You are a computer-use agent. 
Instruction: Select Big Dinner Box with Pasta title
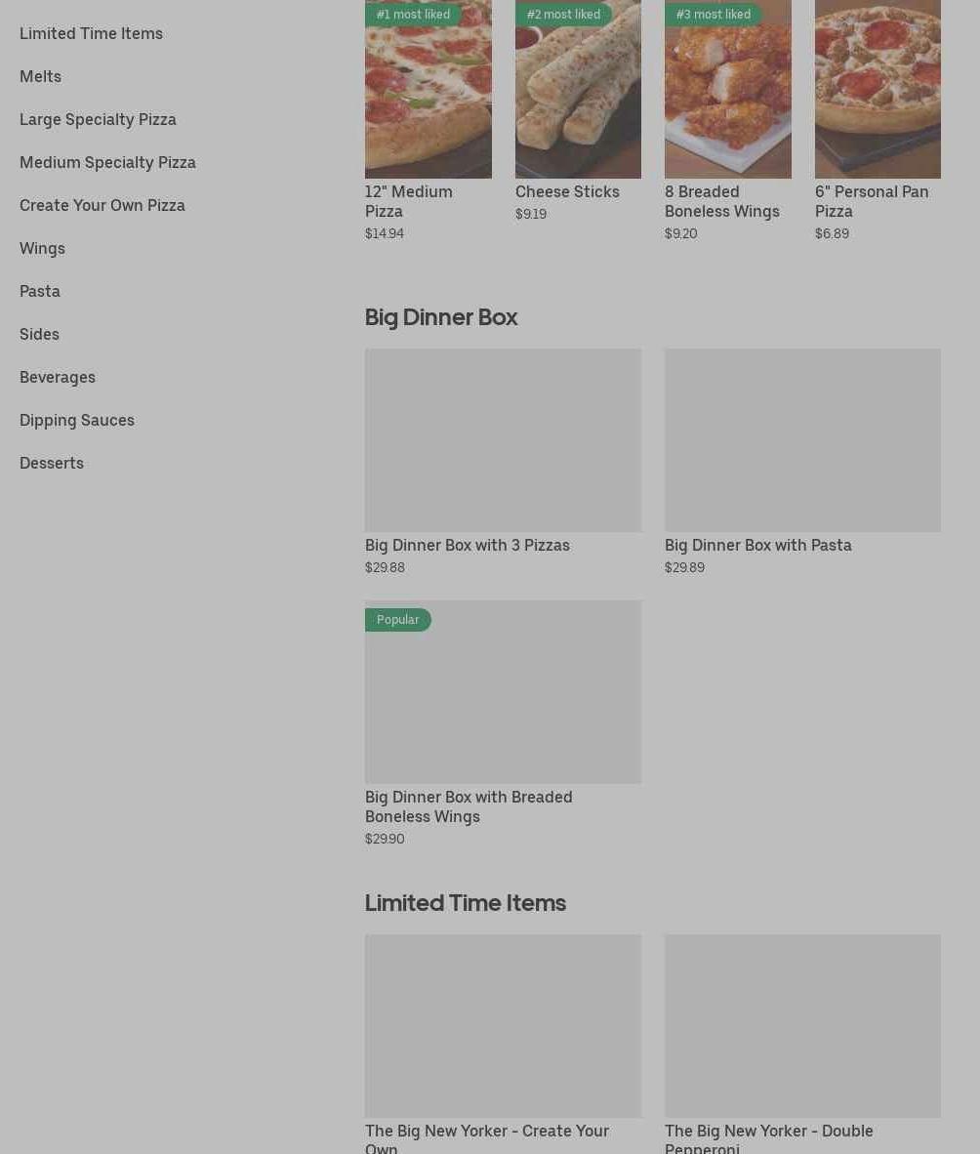pos(757,545)
